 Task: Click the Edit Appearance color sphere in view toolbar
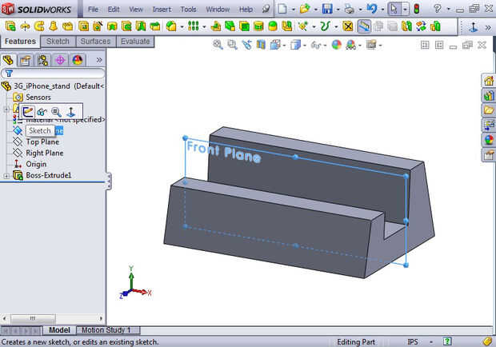[336, 45]
